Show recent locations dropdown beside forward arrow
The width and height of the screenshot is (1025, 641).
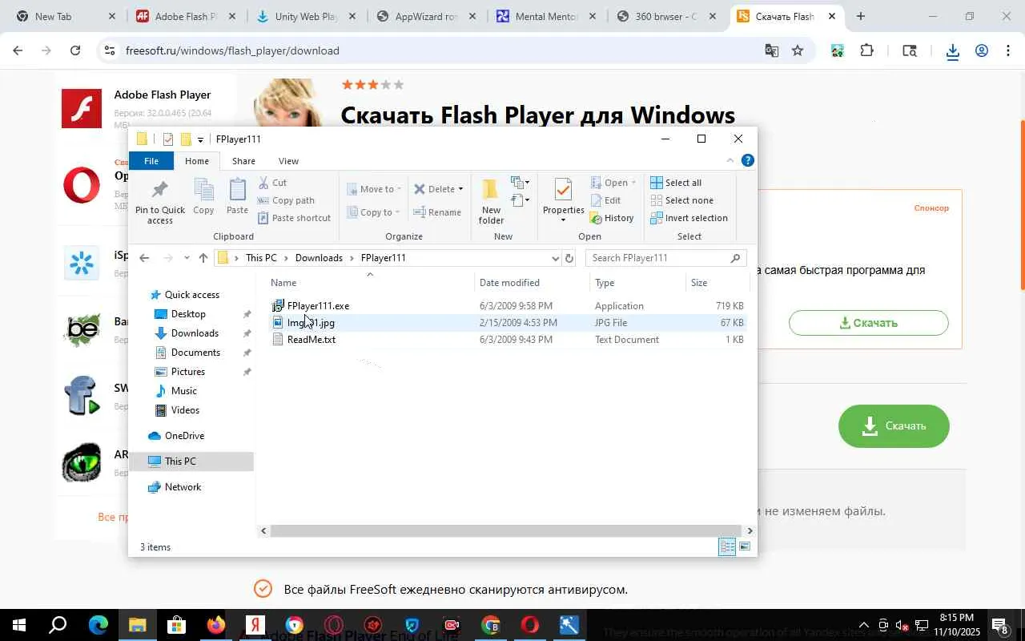tap(187, 258)
